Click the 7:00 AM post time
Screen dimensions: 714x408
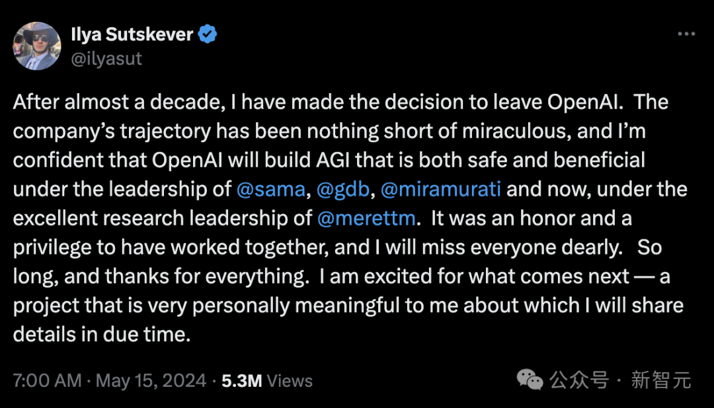tap(47, 381)
